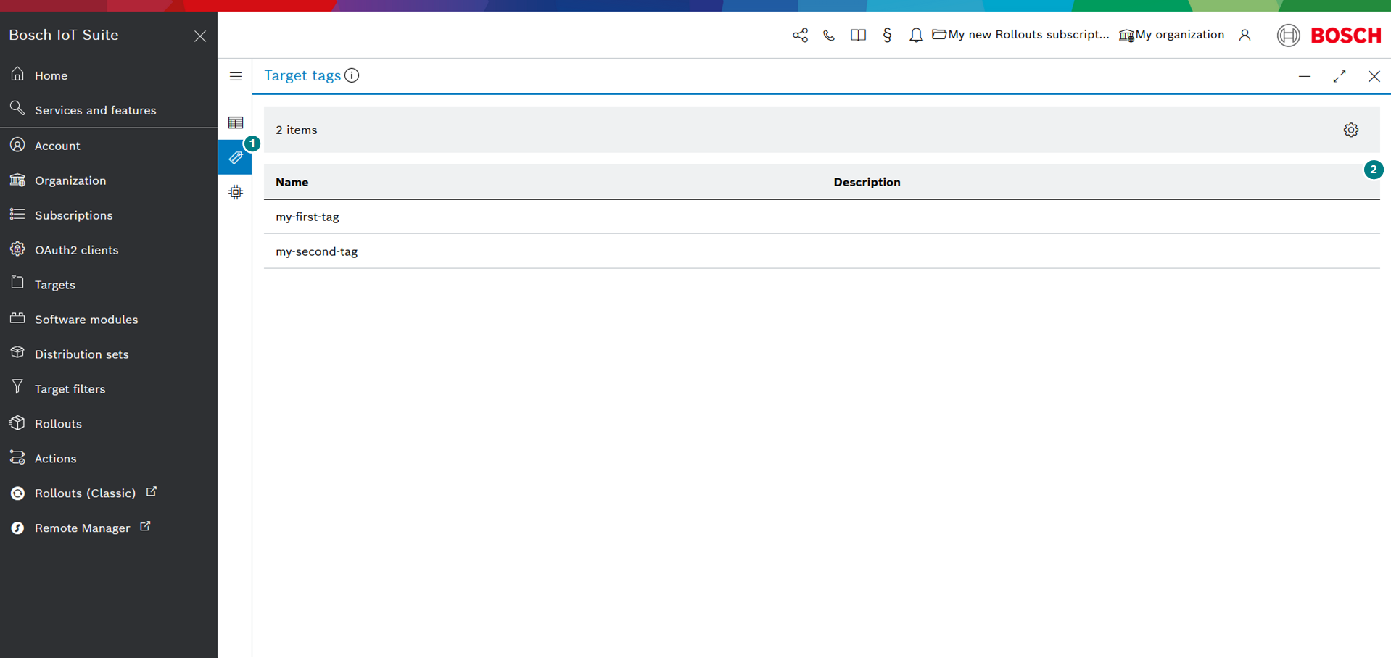1391x658 pixels.
Task: Open the My new Rollouts subscription selector
Action: click(x=1020, y=35)
